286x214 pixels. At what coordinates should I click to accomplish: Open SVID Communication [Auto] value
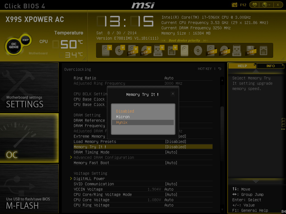click(171, 184)
